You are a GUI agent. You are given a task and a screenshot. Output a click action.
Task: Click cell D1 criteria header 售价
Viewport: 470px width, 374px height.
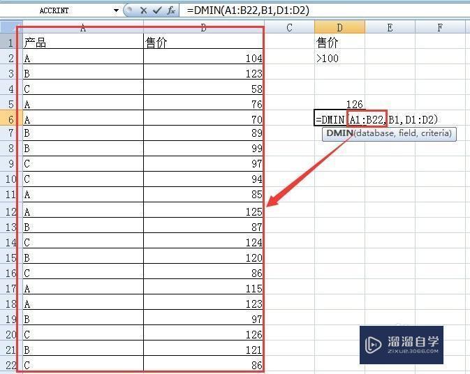coord(339,41)
